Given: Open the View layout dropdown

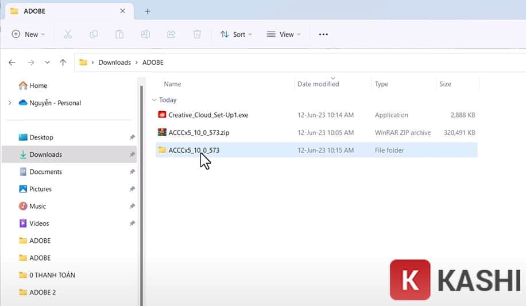Looking at the screenshot, I should point(284,34).
